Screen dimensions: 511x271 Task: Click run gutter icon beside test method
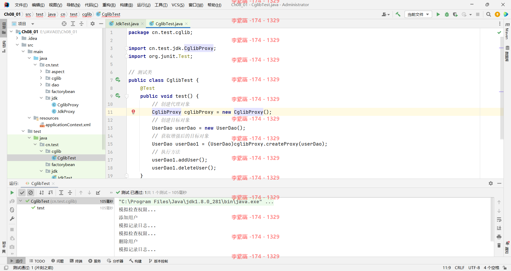coord(118,96)
